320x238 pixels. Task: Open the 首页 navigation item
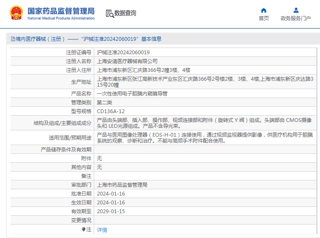tap(264, 19)
